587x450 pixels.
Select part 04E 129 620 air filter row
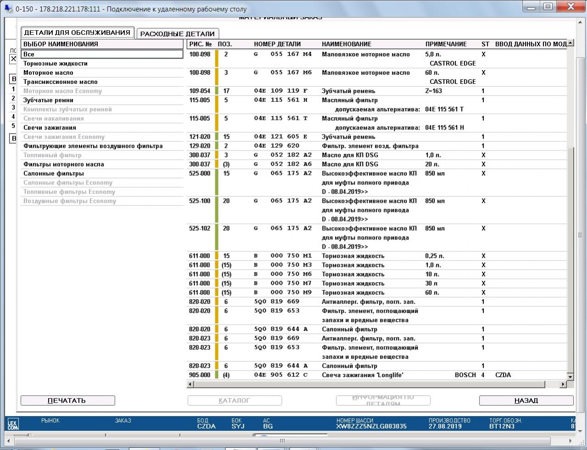pyautogui.click(x=377, y=146)
